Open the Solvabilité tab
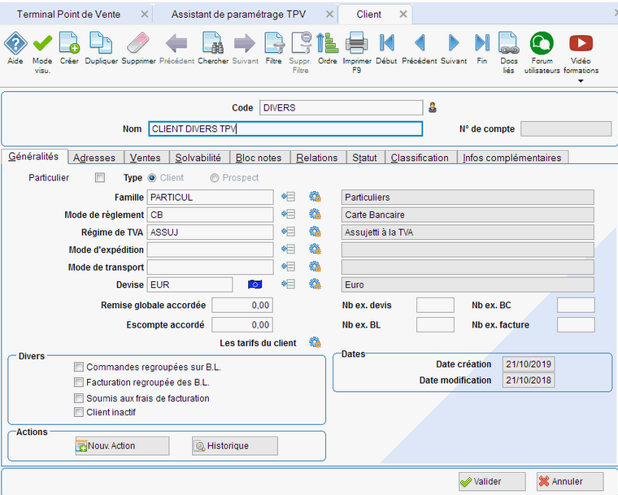Image resolution: width=618 pixels, height=495 pixels. [198, 158]
